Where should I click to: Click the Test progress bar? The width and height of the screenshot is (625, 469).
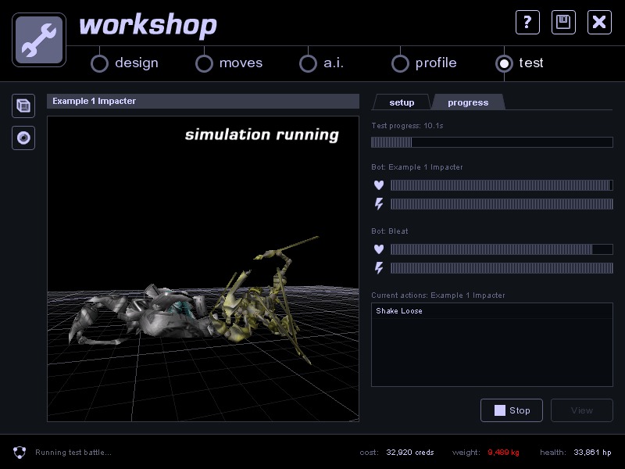point(491,142)
